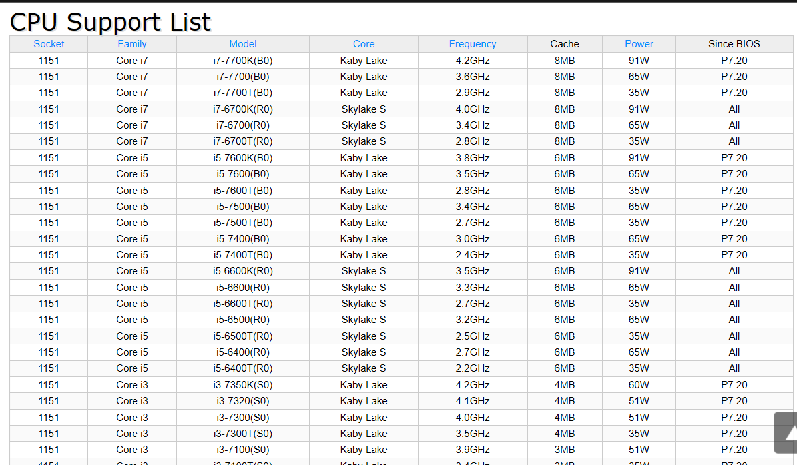
Task: Click the i5-6400T(R0) model cell
Action: point(243,368)
